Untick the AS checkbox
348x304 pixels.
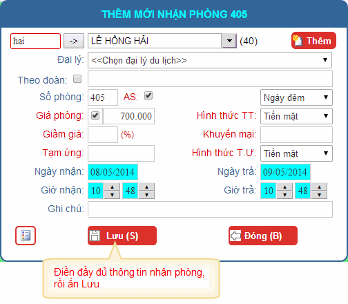point(148,95)
